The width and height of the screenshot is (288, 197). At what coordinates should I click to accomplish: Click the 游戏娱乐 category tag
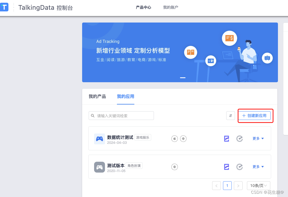coord(143,137)
